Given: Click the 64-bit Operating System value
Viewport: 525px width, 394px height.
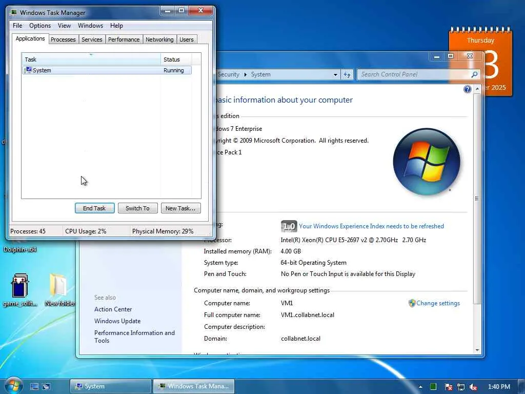Looking at the screenshot, I should click(314, 263).
